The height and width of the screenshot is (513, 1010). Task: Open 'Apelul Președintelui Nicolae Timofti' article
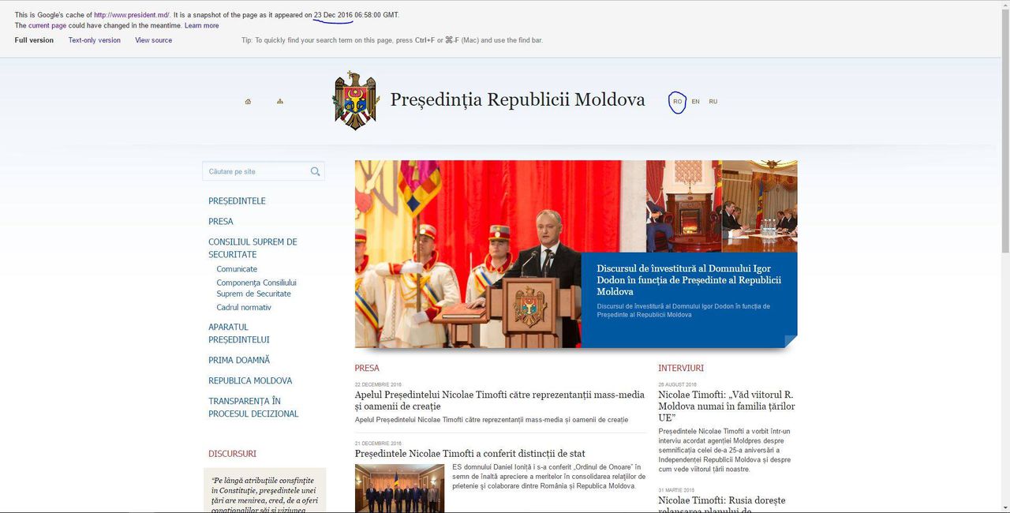click(x=499, y=400)
